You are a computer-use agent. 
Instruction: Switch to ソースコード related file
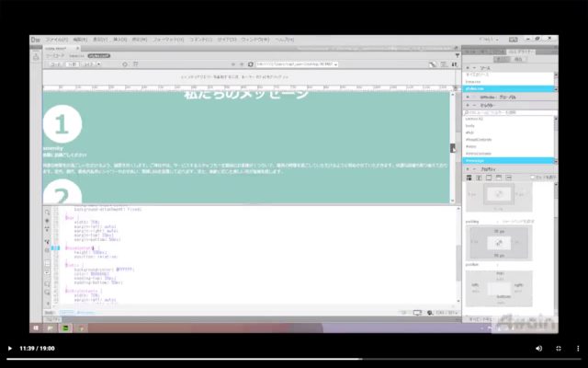55,55
